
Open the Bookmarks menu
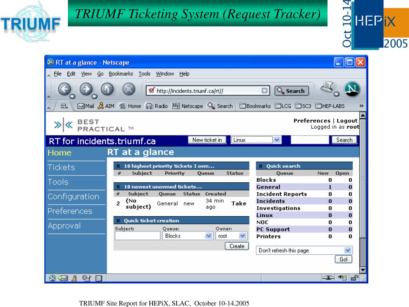pyautogui.click(x=121, y=74)
